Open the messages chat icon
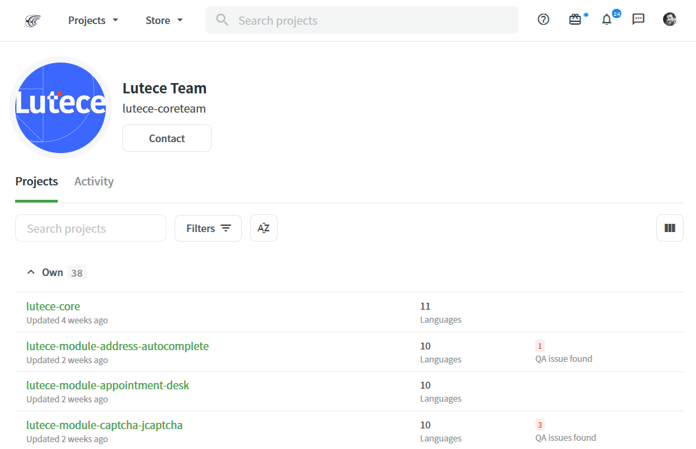This screenshot has width=696, height=449. tap(638, 20)
